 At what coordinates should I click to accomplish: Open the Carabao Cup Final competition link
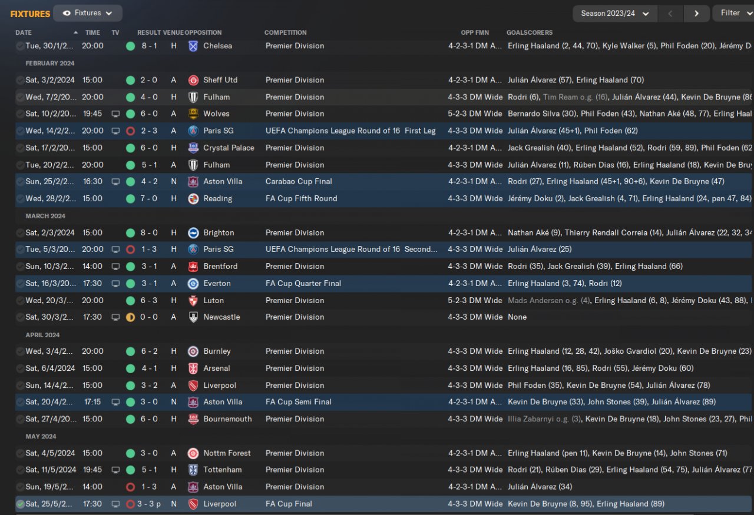coord(299,181)
